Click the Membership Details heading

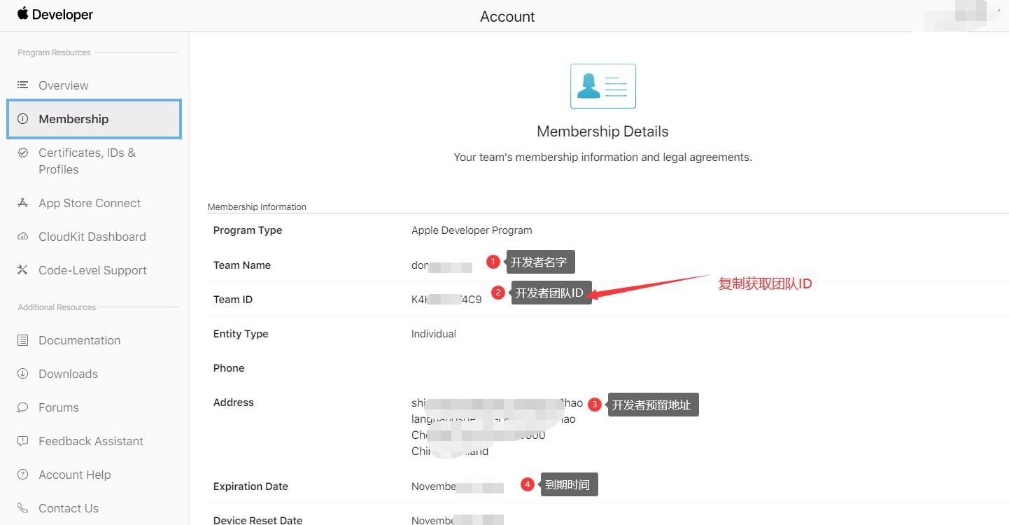pyautogui.click(x=602, y=132)
